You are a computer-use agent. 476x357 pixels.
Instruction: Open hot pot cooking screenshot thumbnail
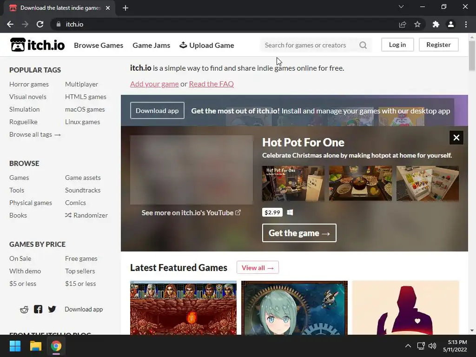360,183
